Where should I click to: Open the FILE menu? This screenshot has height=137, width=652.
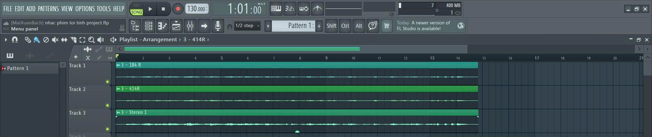8,9
